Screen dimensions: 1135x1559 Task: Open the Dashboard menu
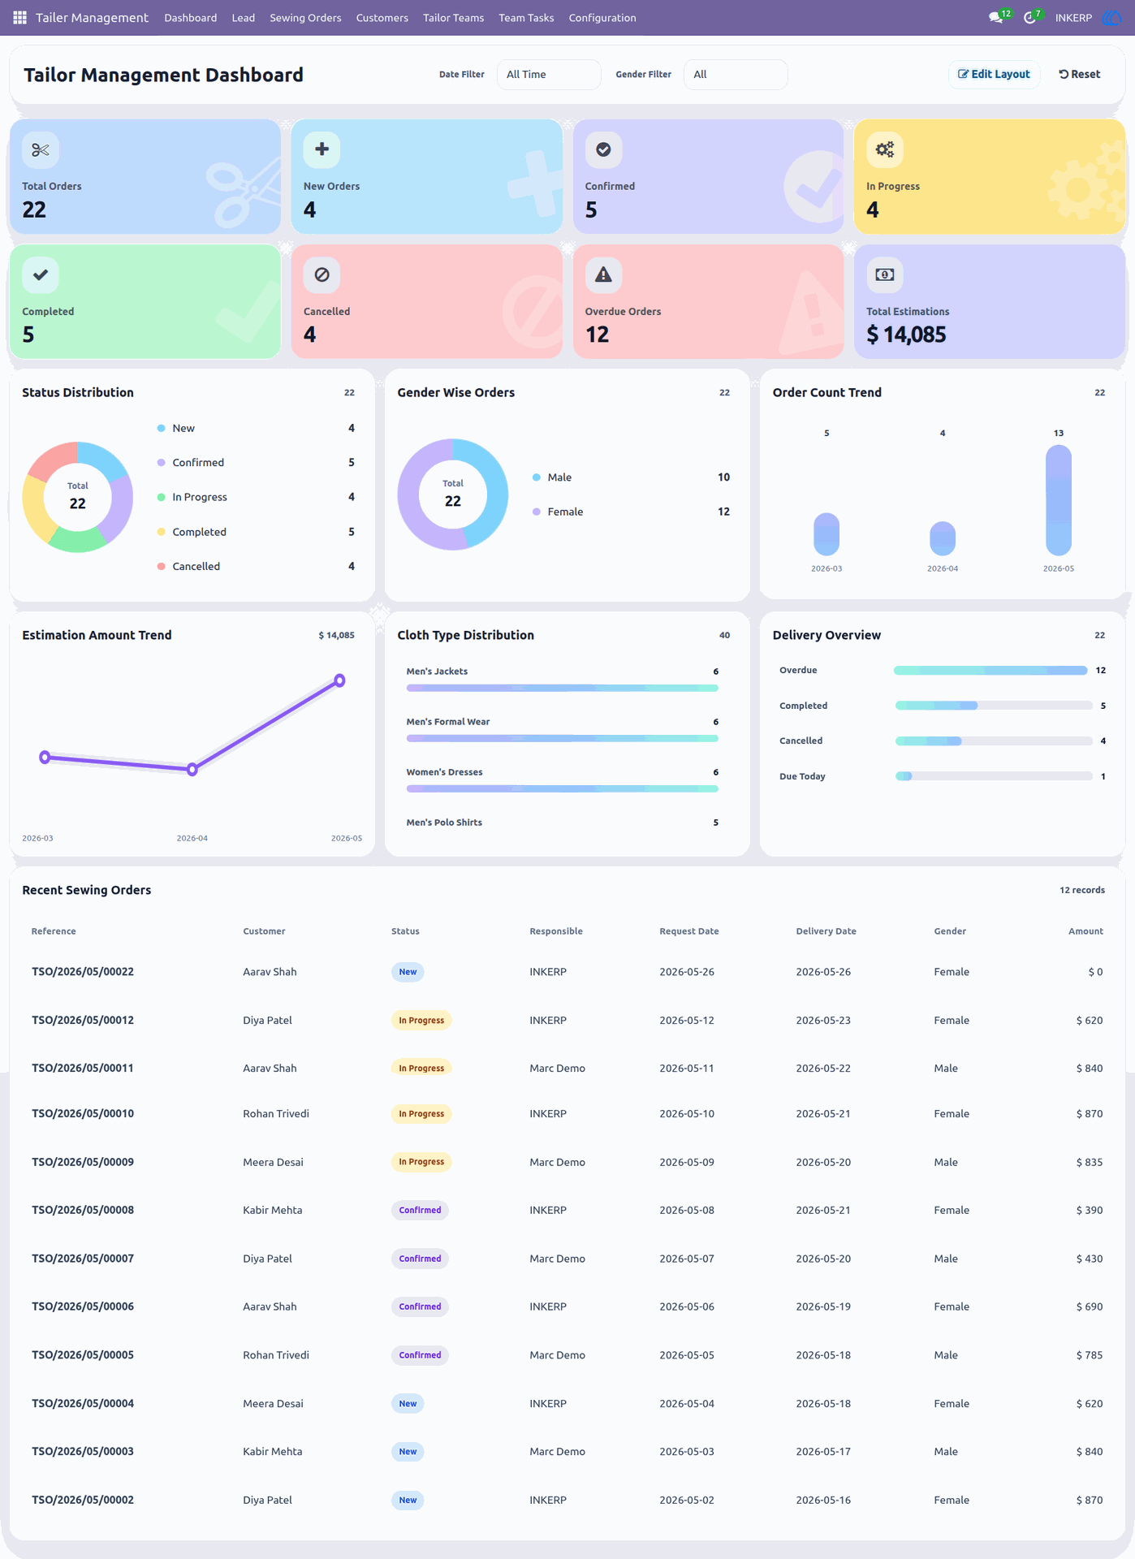pyautogui.click(x=191, y=18)
